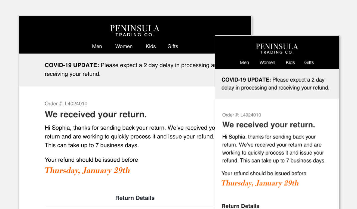
Task: Open the Men link in desktop email header
Action: pyautogui.click(x=97, y=46)
